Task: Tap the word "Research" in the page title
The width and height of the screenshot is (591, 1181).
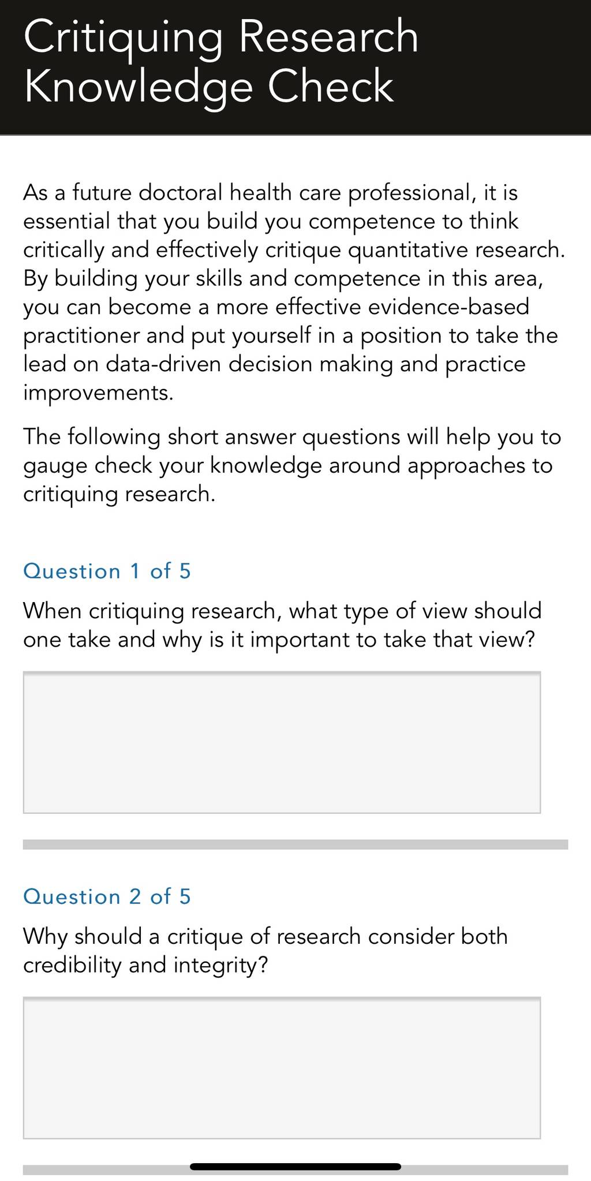Action: pyautogui.click(x=328, y=36)
